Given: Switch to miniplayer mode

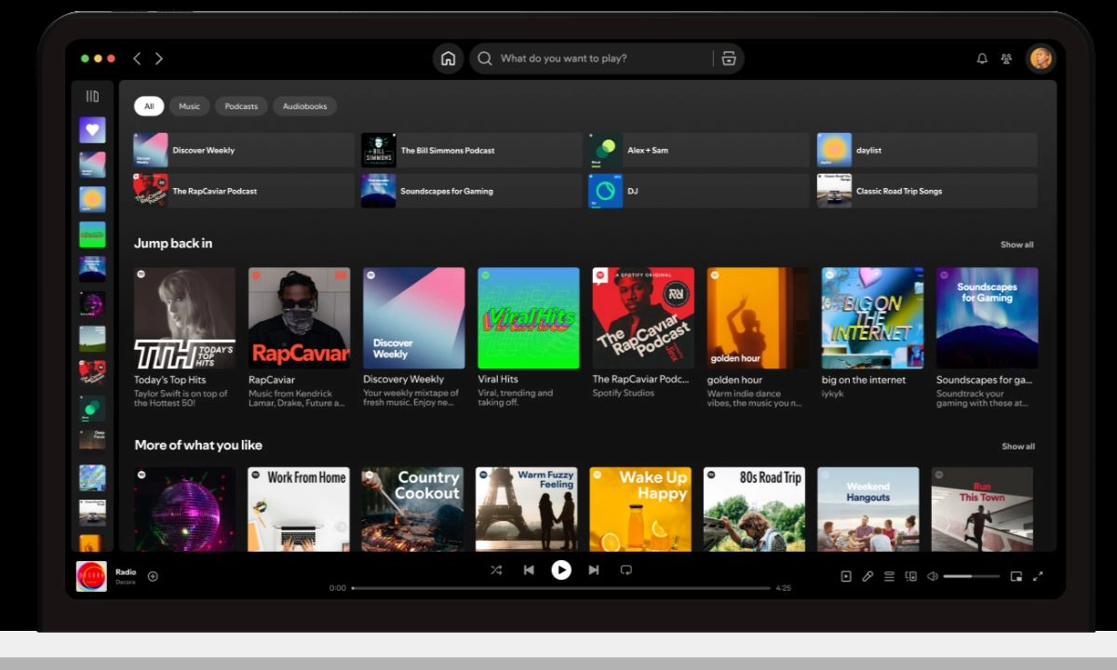Looking at the screenshot, I should point(1016,576).
